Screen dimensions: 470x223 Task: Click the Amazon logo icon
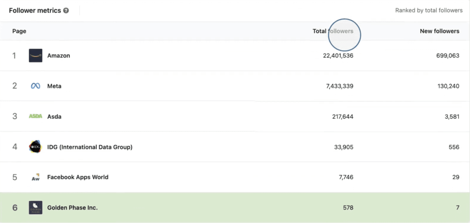(36, 56)
